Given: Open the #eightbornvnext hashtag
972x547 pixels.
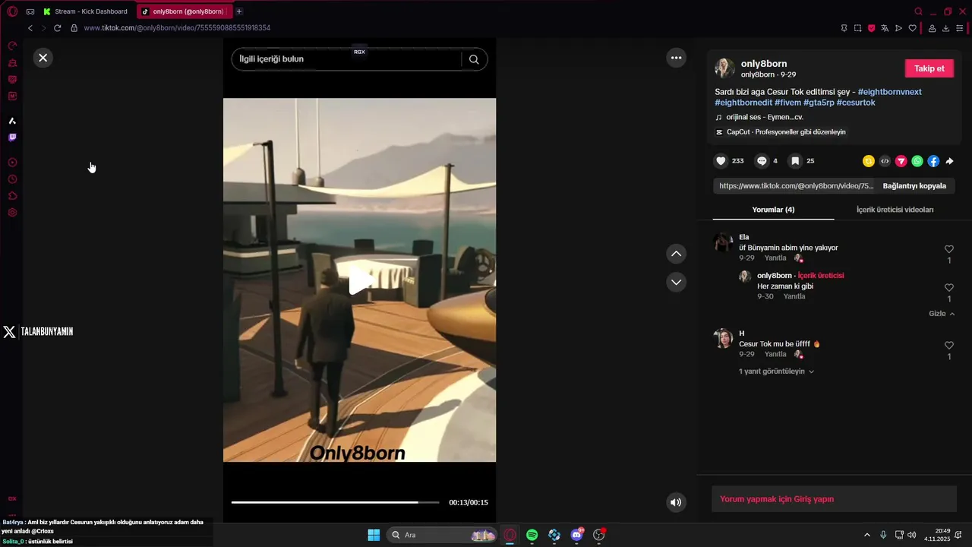Looking at the screenshot, I should [889, 92].
